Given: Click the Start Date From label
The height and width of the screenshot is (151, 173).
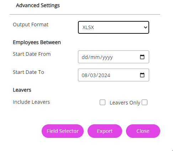Looking at the screenshot, I should (x=32, y=54).
